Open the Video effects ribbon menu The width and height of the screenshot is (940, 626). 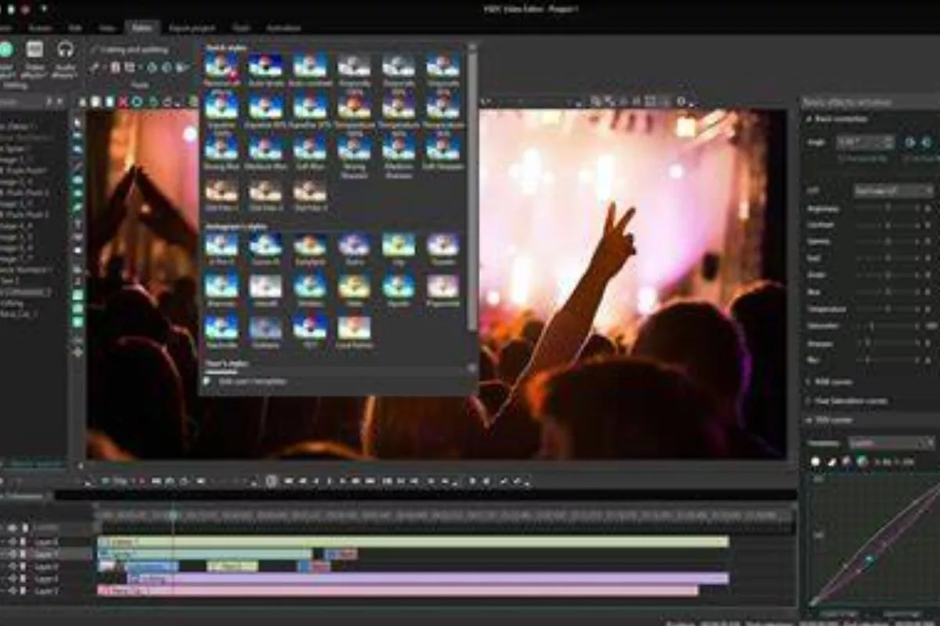click(34, 59)
